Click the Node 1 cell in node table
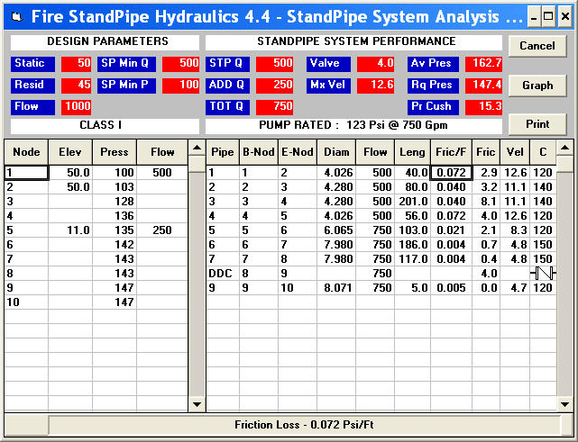The height and width of the screenshot is (442, 578). [26, 173]
